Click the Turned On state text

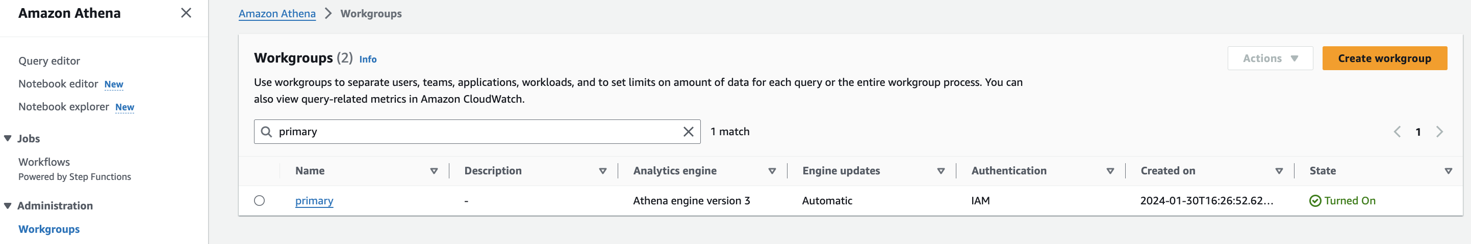(x=1350, y=201)
